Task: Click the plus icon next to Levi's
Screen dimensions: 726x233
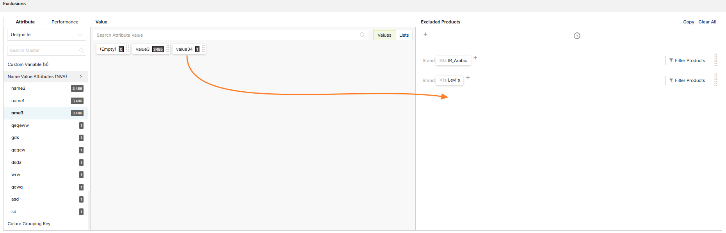Action: (468, 78)
